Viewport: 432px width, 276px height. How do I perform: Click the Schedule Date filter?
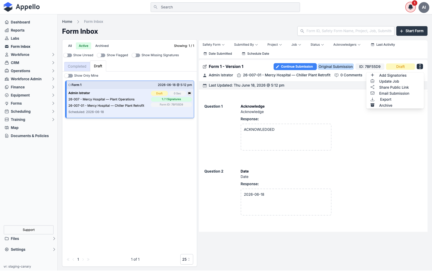(x=256, y=54)
